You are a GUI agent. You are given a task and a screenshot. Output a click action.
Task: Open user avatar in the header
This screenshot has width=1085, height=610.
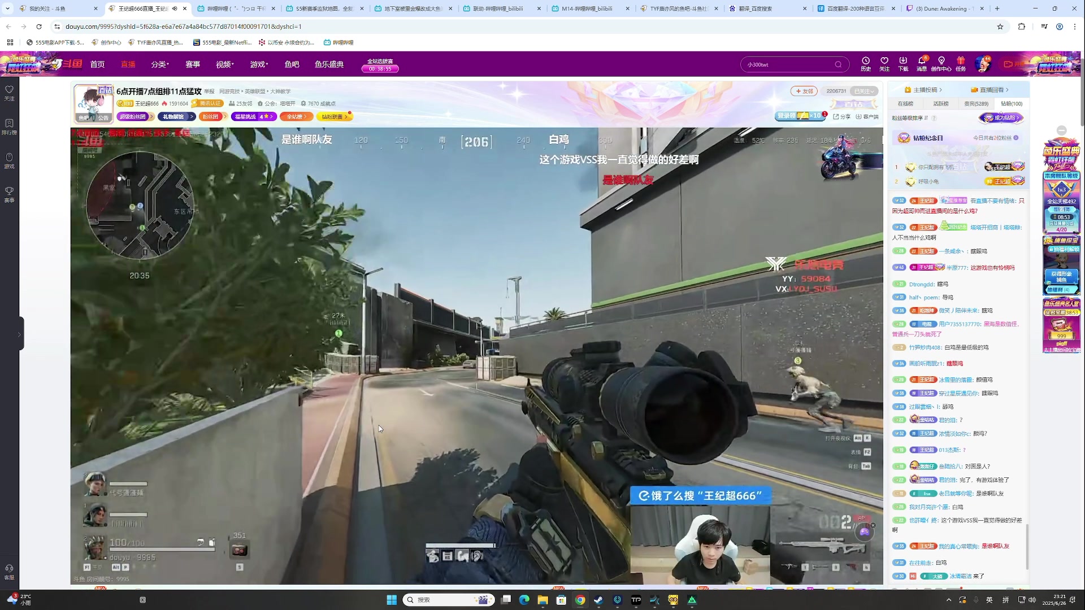click(x=982, y=64)
